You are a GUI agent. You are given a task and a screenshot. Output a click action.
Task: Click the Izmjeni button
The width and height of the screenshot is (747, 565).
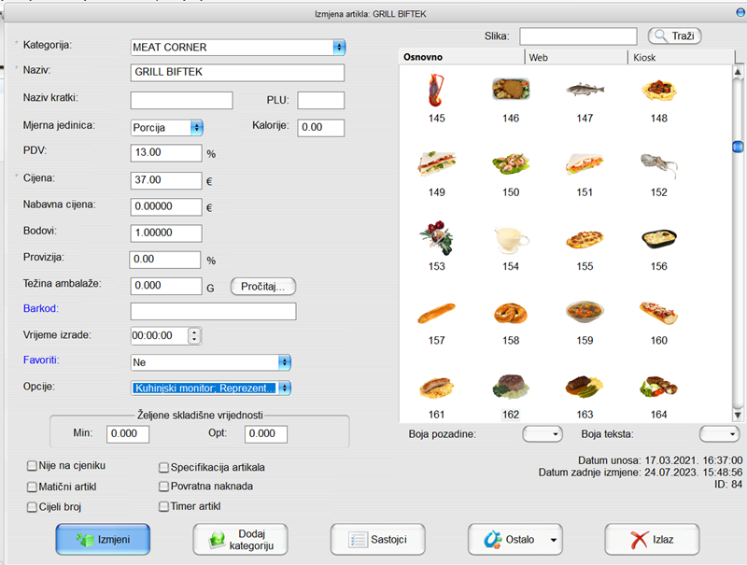pos(103,539)
